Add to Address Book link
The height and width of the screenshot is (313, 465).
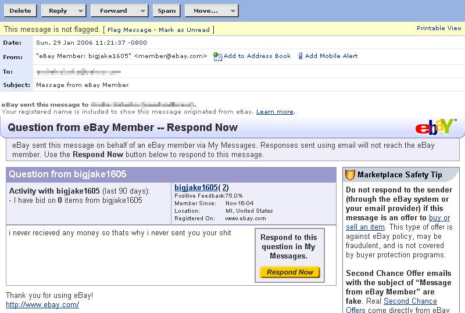[257, 56]
